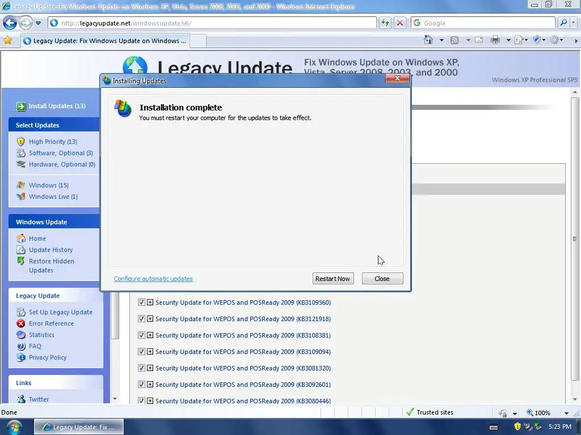Click the Windows Live butterfly icon
The width and height of the screenshot is (581, 435).
pyautogui.click(x=21, y=197)
